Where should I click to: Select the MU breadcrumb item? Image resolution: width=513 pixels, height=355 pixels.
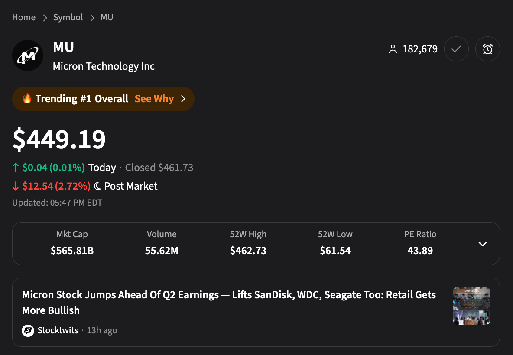[107, 17]
